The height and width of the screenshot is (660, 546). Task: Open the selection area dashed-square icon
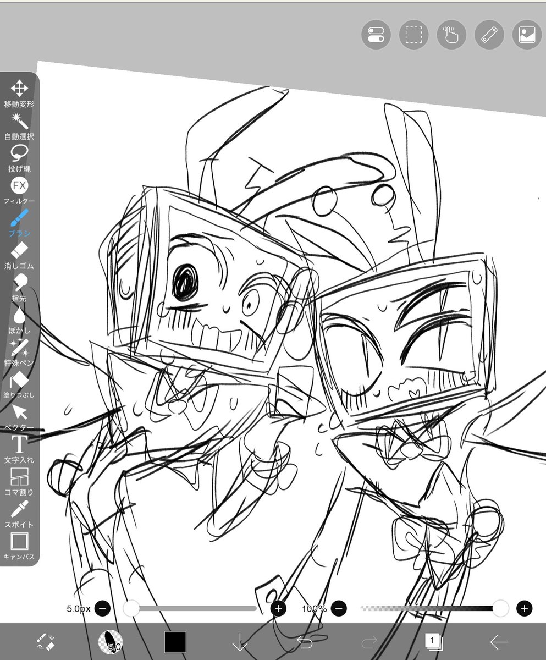tap(414, 35)
